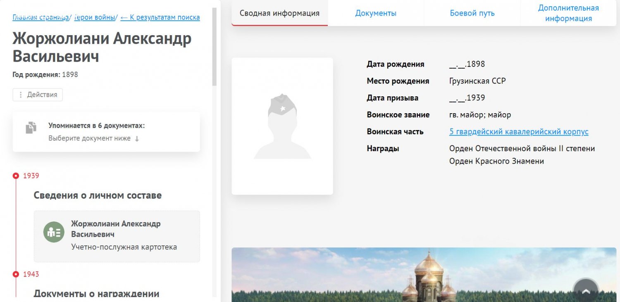Click the scroll-to-top arrow button
620x302 pixels.
point(586,291)
